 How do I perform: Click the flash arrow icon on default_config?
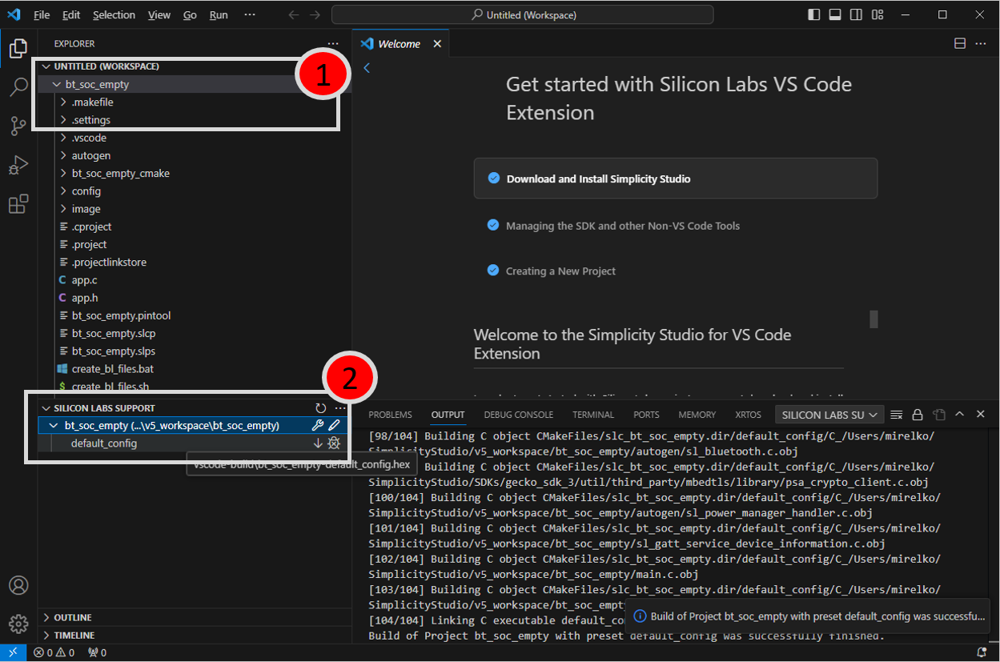[317, 443]
